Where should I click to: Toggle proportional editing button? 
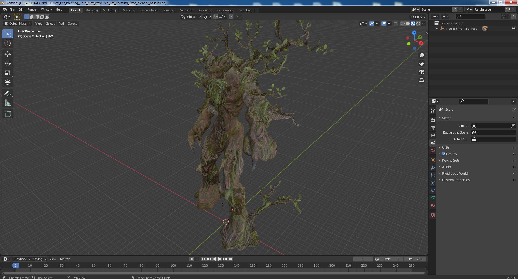[x=231, y=17]
